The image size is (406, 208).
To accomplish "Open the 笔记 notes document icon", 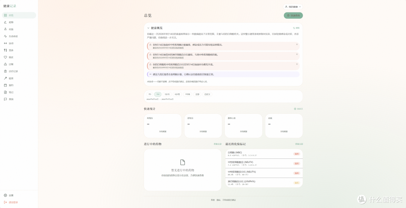I will coord(5,92).
